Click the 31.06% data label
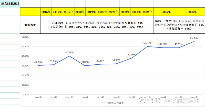This screenshot has width=205, height=107. coord(54,61)
